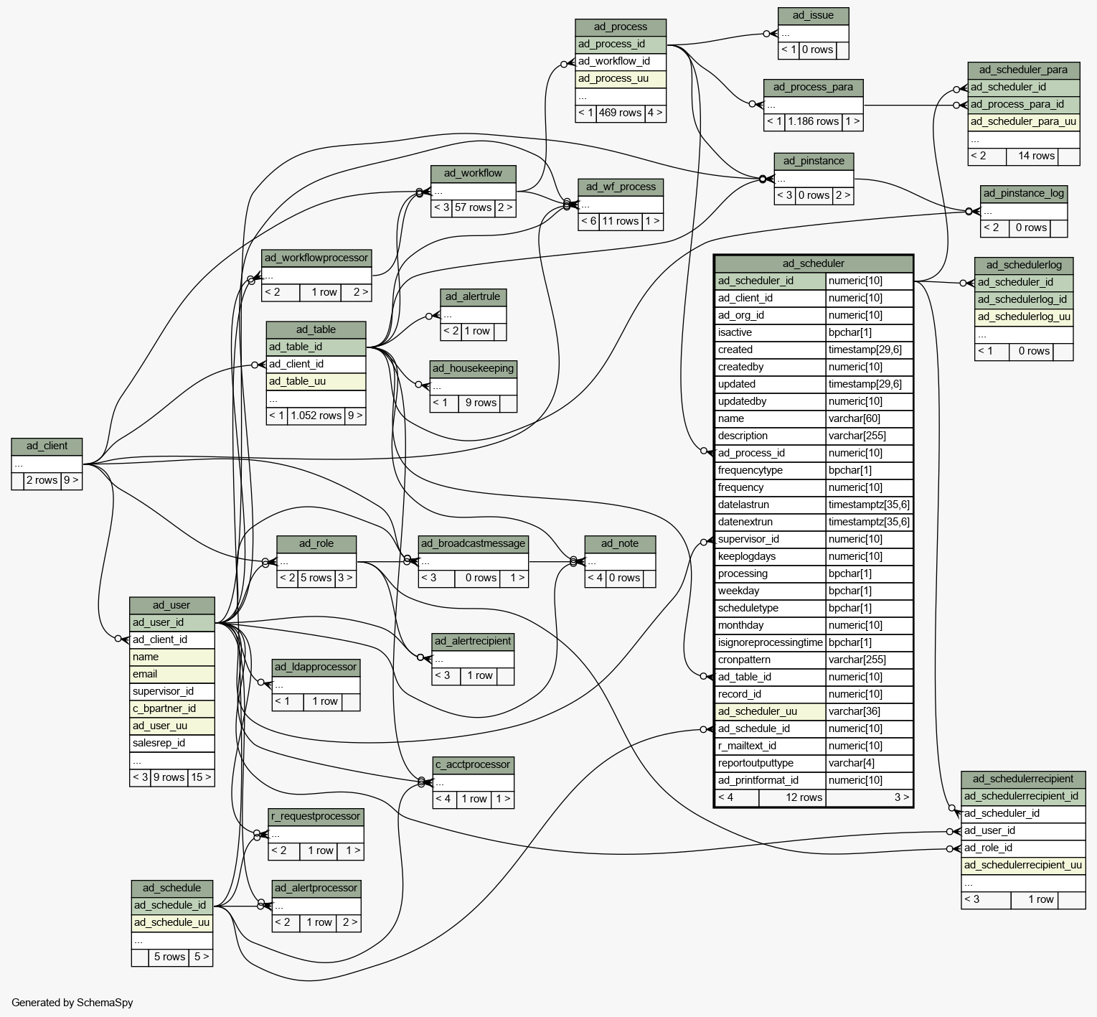Open the ad_user table header

click(171, 606)
